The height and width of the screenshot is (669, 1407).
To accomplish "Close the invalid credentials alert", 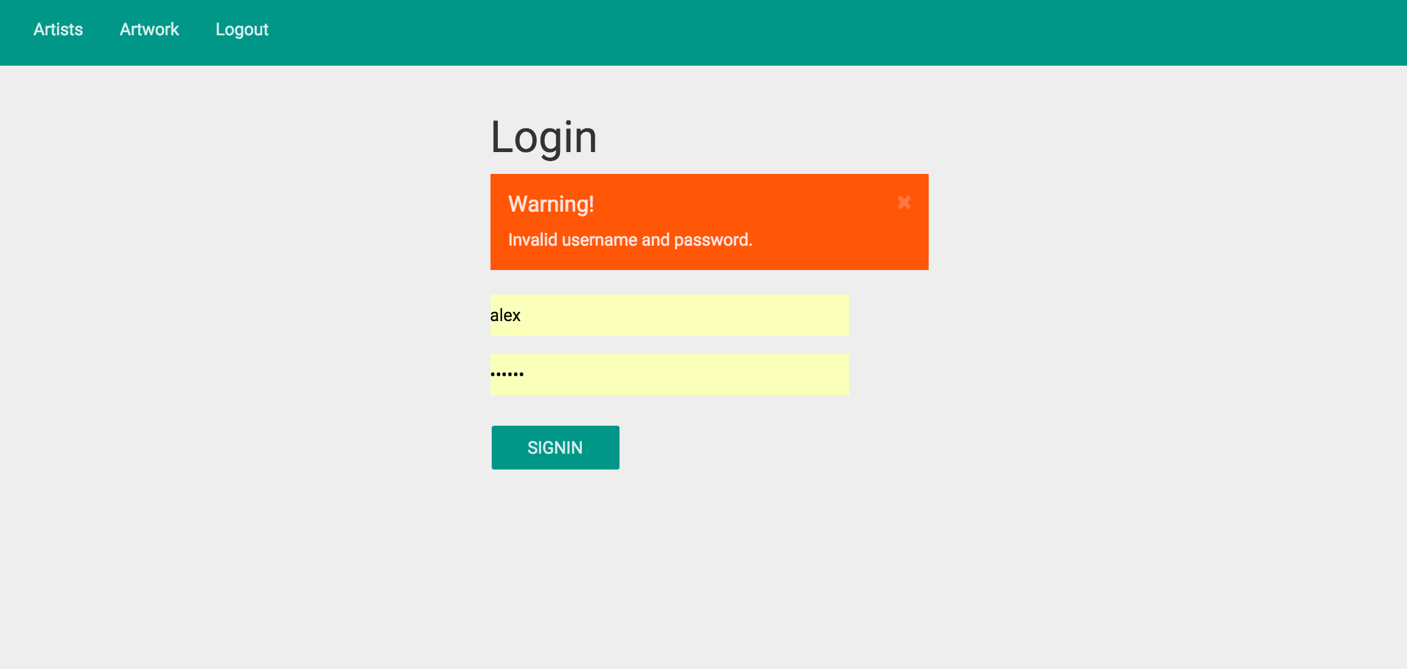I will point(904,203).
